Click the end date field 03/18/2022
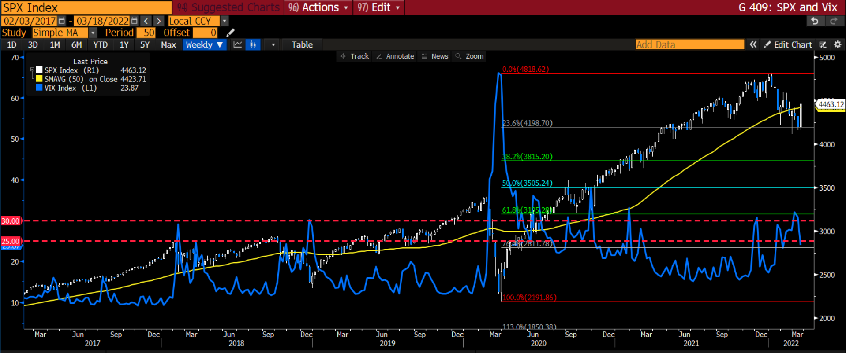846x353 pixels. (x=102, y=21)
